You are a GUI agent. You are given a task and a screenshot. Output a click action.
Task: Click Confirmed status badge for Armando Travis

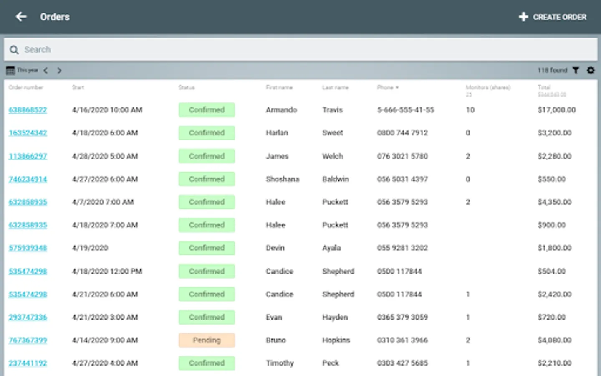pos(207,110)
